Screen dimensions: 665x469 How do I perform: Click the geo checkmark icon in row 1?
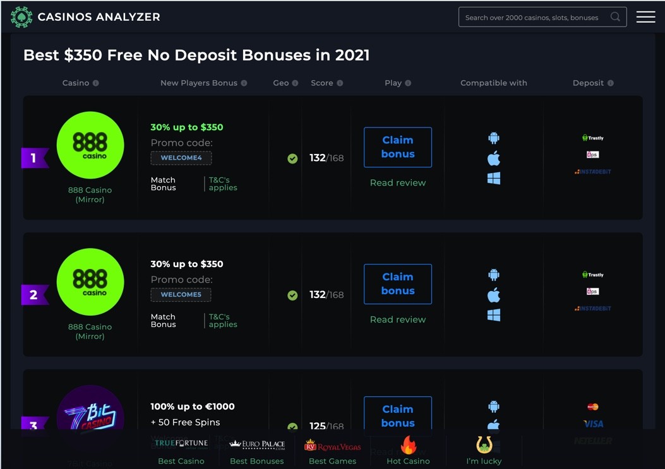tap(292, 158)
